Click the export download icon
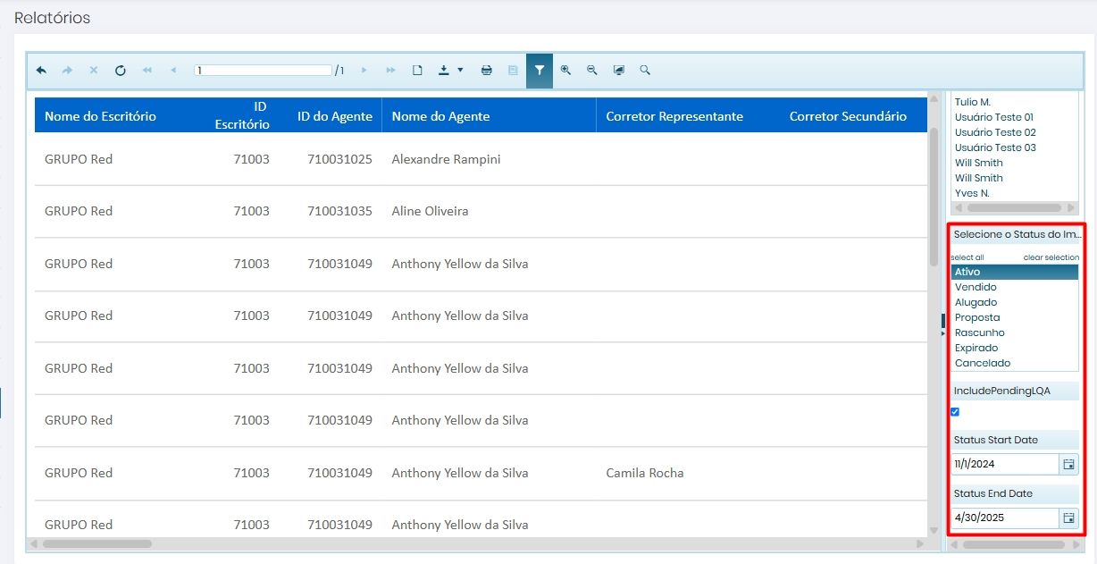 [x=444, y=71]
